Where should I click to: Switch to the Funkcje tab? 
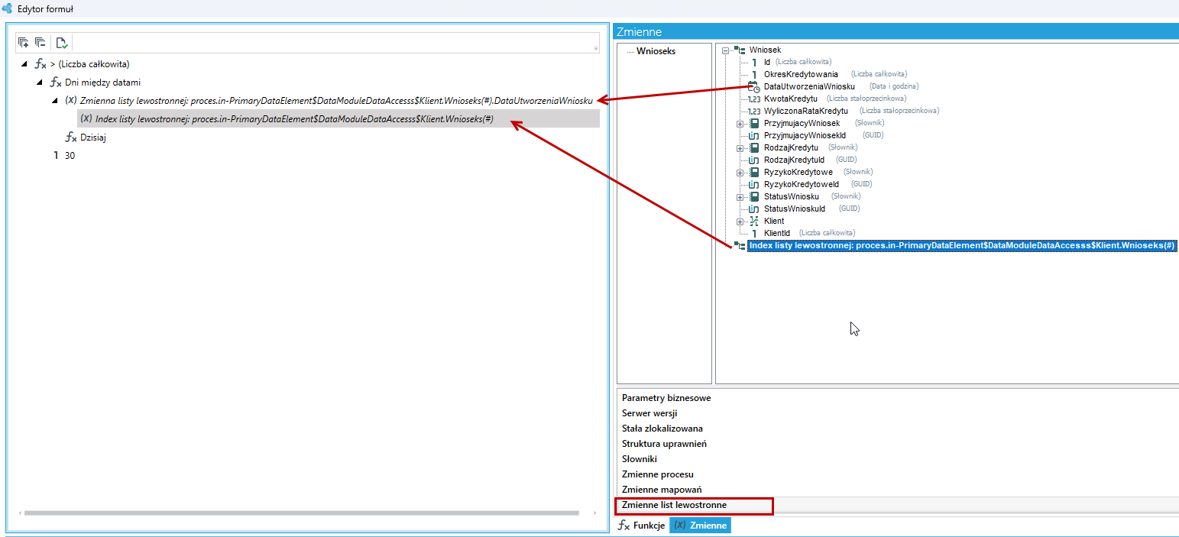click(642, 525)
